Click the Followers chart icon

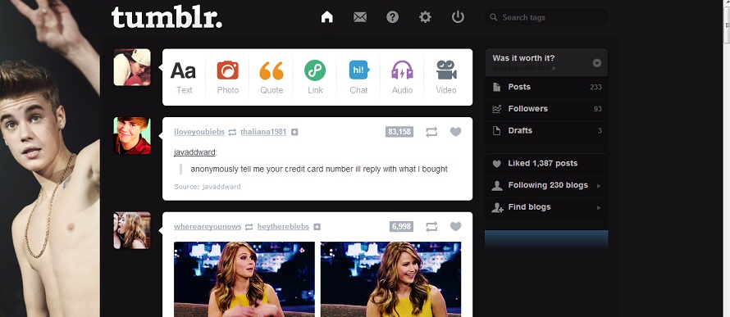(x=497, y=109)
